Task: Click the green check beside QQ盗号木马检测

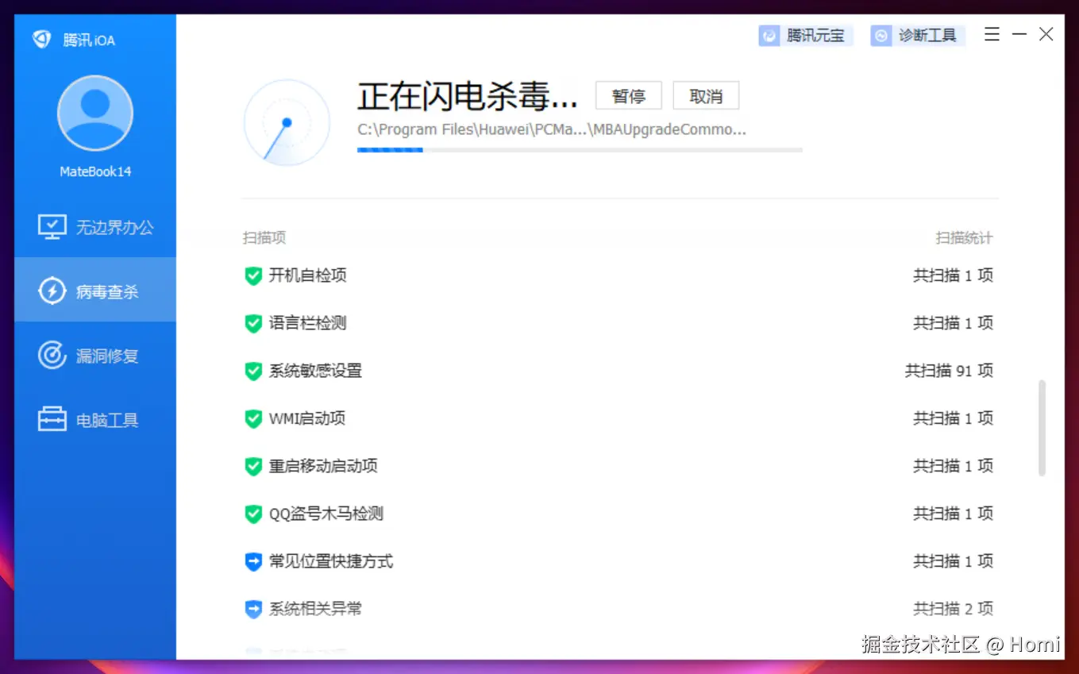Action: [253, 514]
